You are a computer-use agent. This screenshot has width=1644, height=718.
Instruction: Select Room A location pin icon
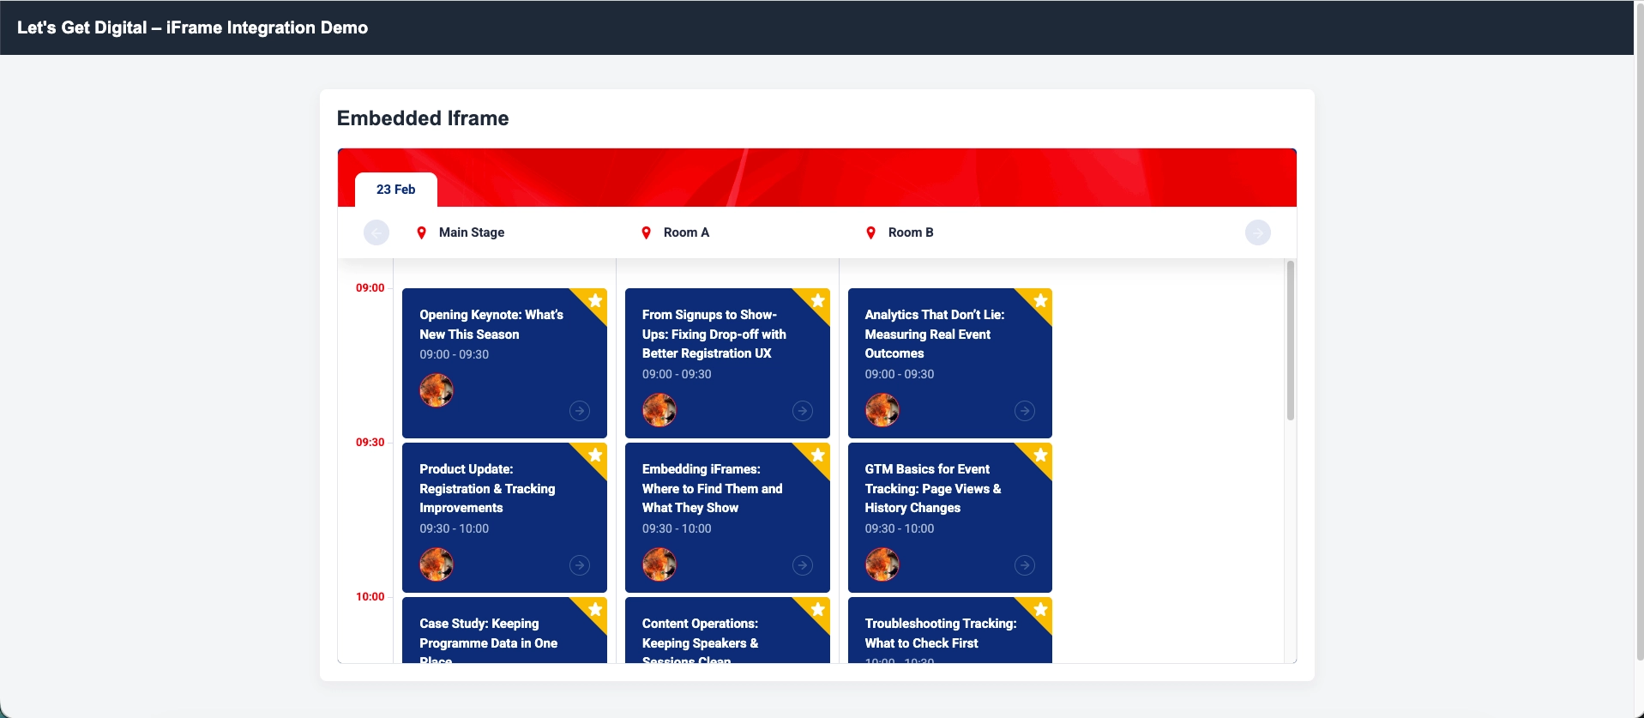click(x=647, y=233)
